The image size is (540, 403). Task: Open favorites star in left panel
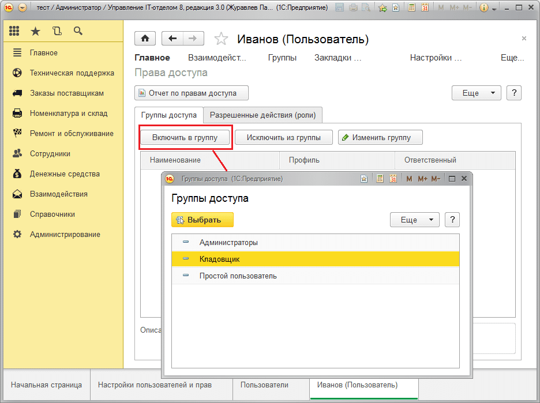tap(35, 31)
